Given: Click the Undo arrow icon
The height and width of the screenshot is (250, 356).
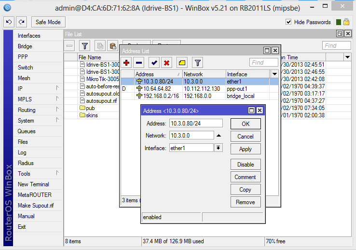Looking at the screenshot, I should click(9, 22).
